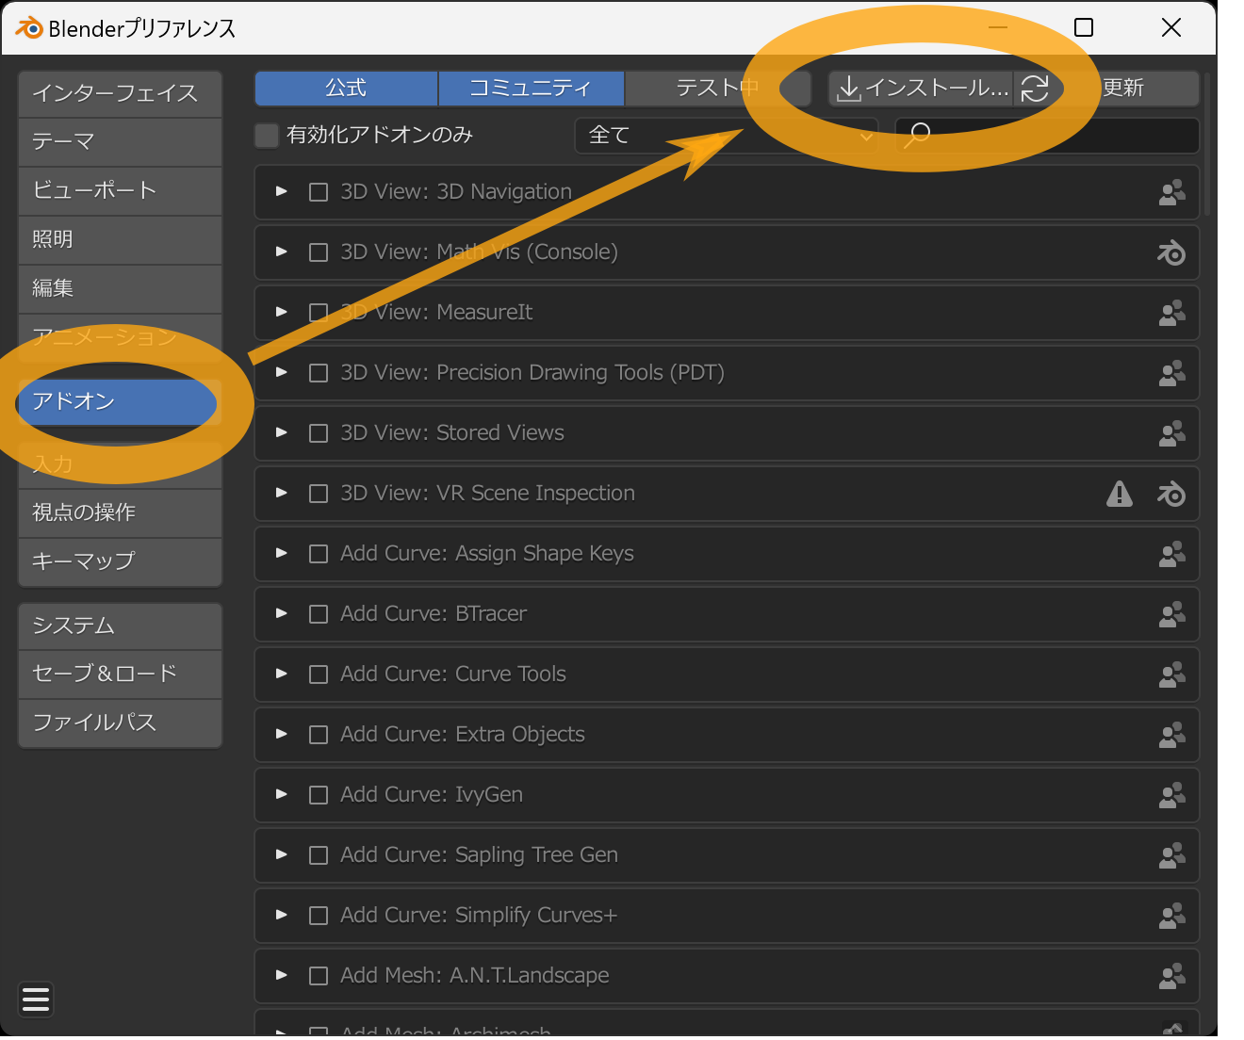Enable the 3D Navigation add-on checkbox
Viewport: 1244px width, 1040px height.
click(x=319, y=192)
